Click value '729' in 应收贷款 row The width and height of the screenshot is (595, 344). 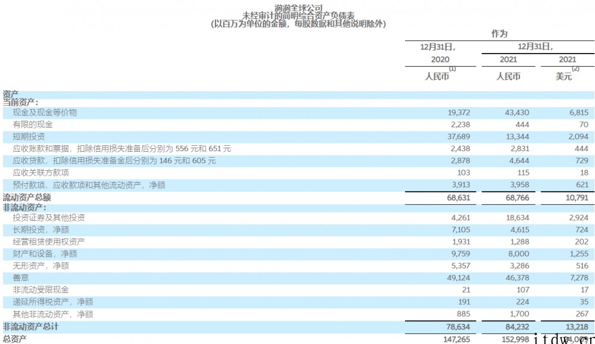pyautogui.click(x=582, y=161)
